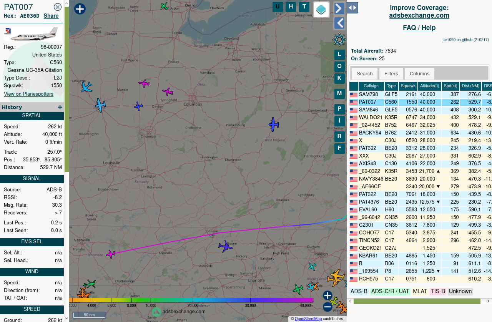Select the BACKY94 aircraft row
This screenshot has height=322, width=492.
[x=421, y=133]
